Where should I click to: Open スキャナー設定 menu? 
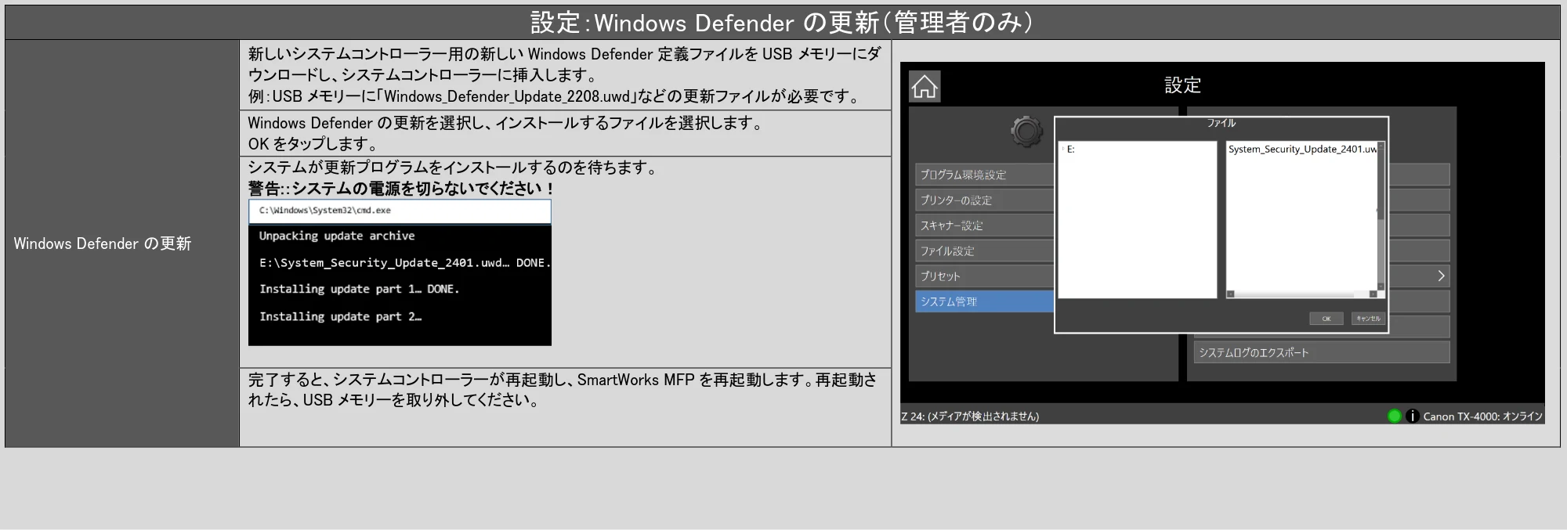point(984,225)
